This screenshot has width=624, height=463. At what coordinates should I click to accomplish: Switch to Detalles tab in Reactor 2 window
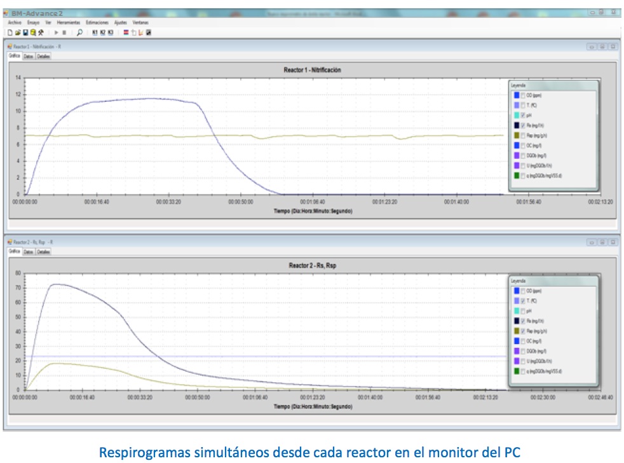point(43,252)
